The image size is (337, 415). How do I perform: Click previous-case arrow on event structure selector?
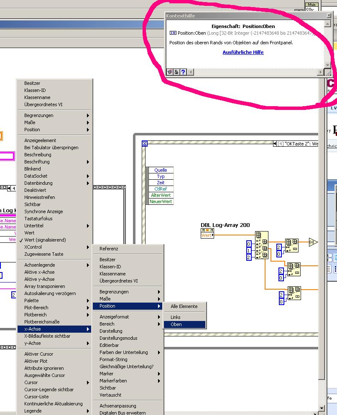[x=275, y=144]
